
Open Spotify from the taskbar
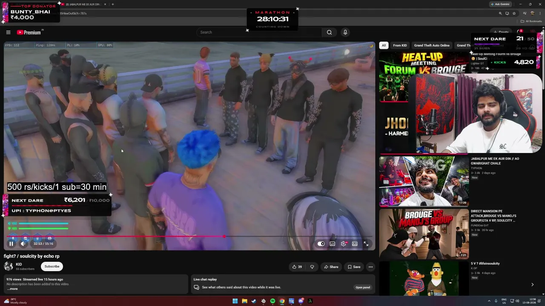(x=272, y=301)
